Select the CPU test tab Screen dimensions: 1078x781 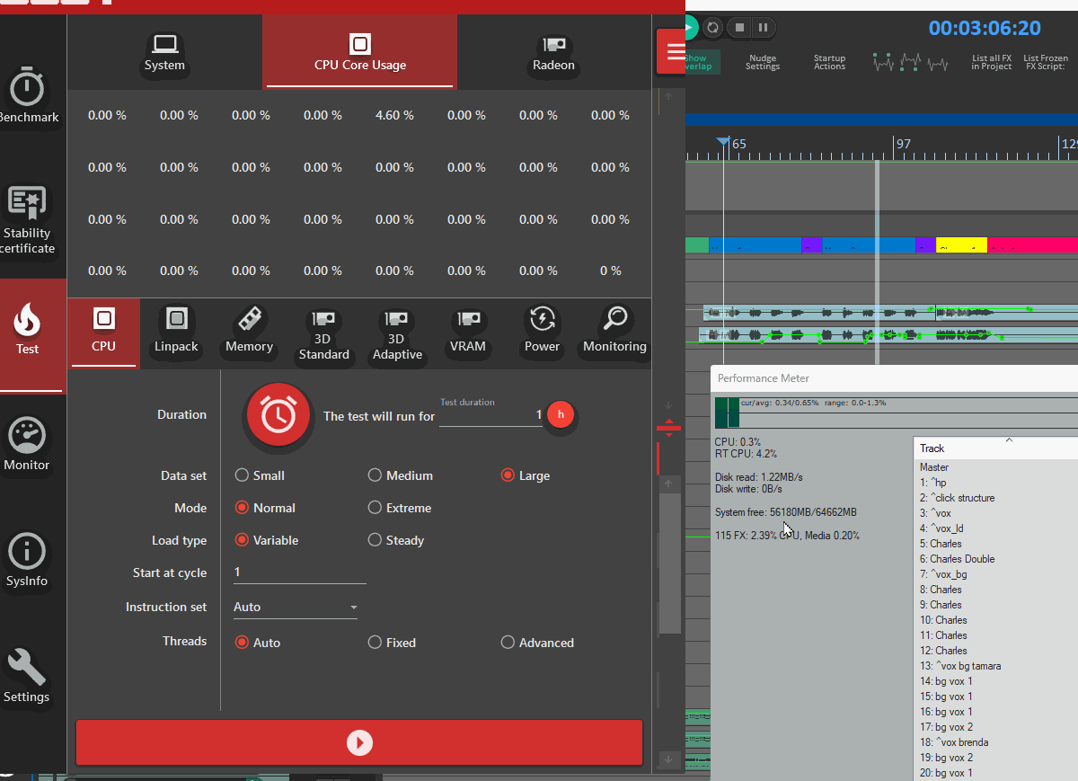click(x=103, y=333)
